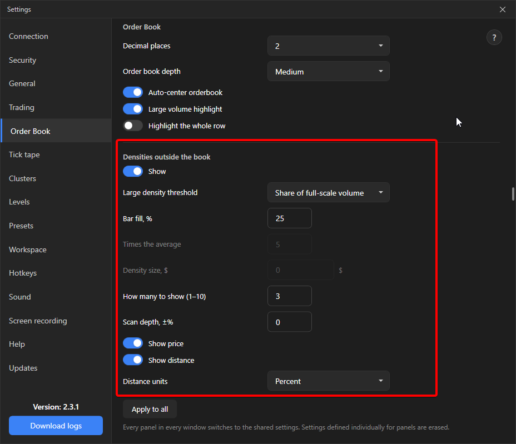
Task: Expand the Order book depth dropdown
Action: point(329,71)
